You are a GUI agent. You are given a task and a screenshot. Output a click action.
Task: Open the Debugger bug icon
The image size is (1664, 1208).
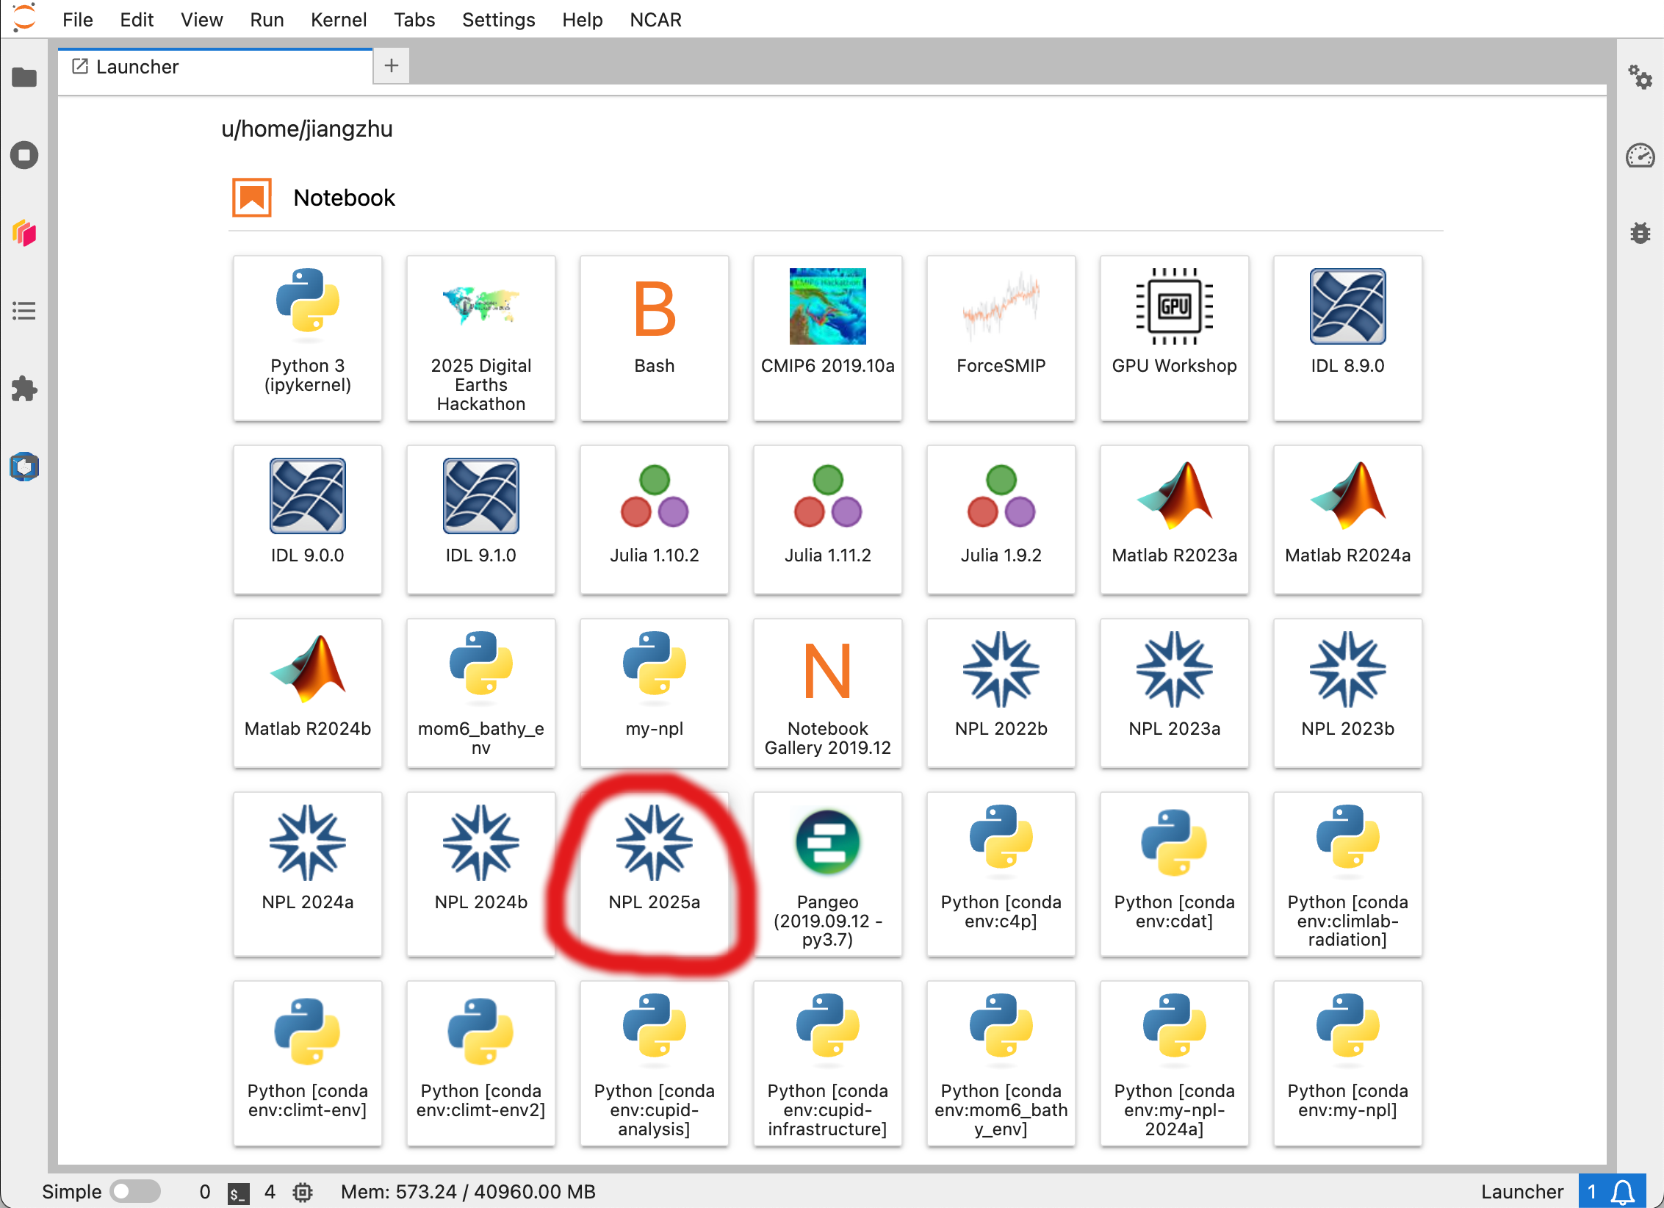1640,233
